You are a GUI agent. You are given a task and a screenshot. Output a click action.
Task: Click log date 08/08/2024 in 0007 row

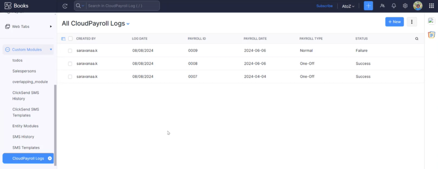pyautogui.click(x=143, y=77)
